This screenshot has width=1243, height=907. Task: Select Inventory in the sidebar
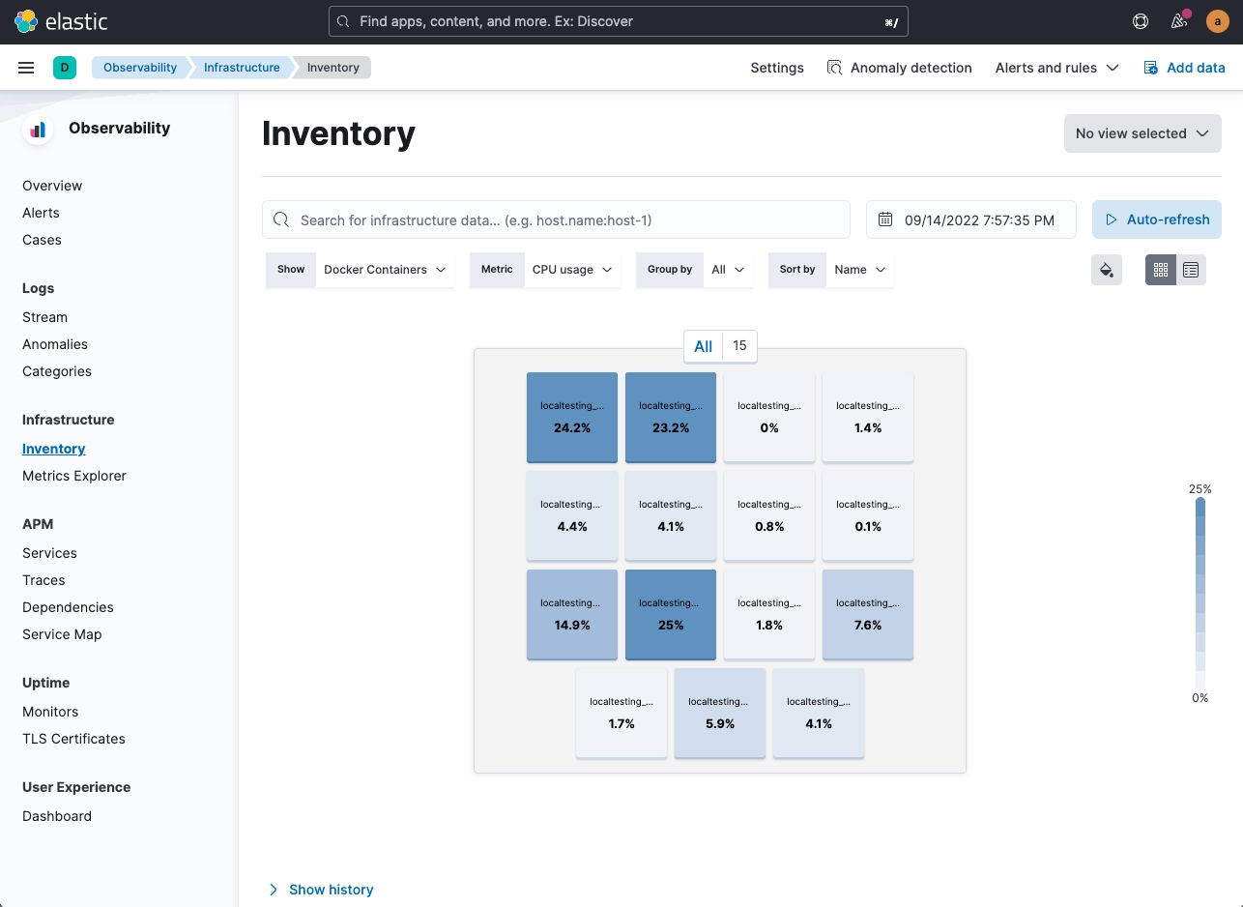pos(54,449)
